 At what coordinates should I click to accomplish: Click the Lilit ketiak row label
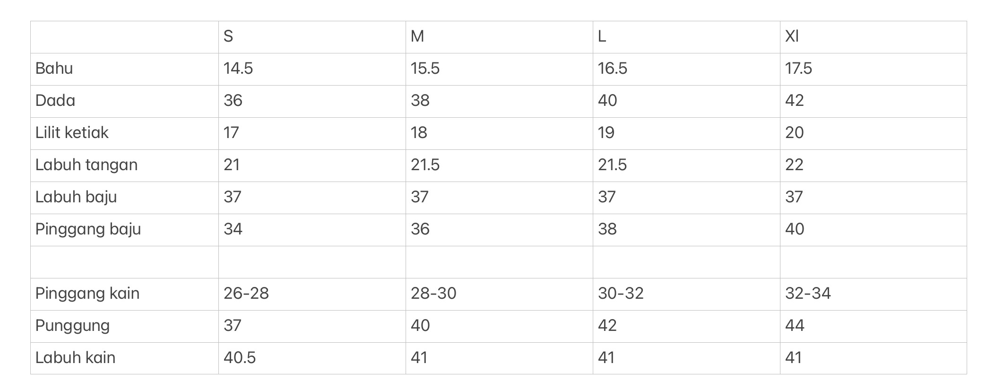tap(72, 133)
